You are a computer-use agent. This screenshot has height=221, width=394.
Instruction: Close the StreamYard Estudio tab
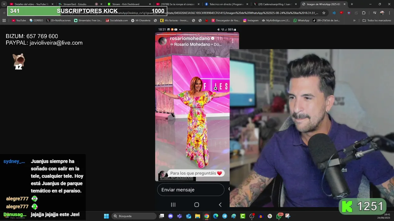(x=101, y=4)
